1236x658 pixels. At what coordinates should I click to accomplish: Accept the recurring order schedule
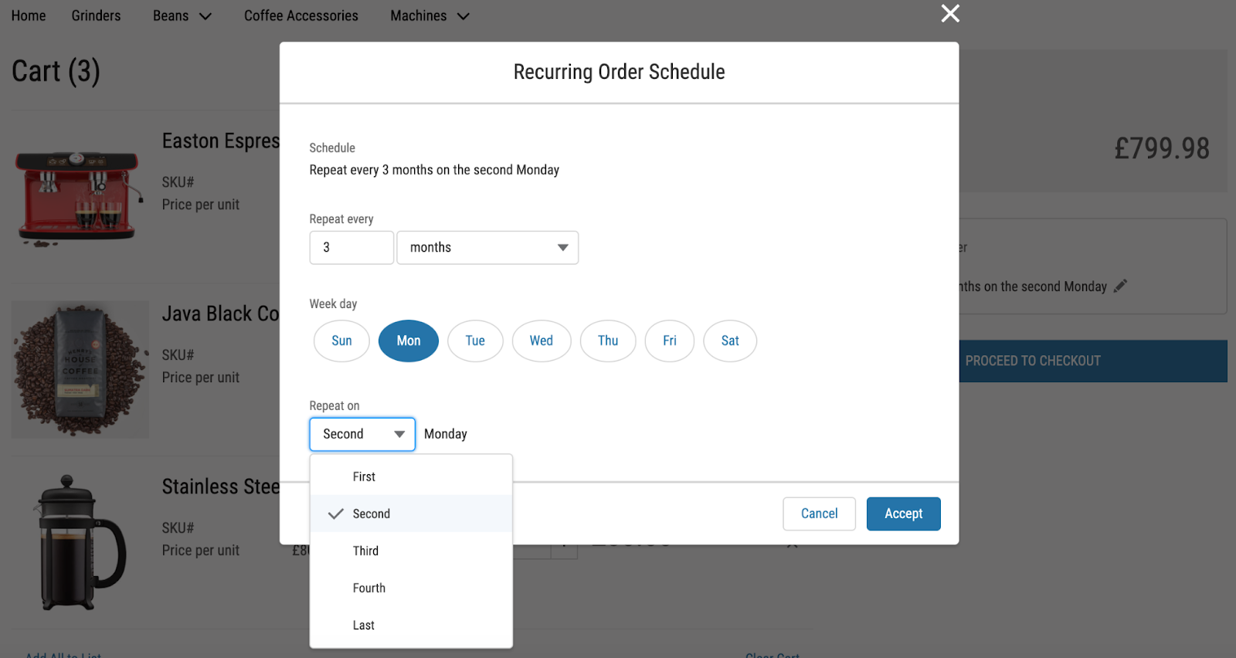coord(904,514)
